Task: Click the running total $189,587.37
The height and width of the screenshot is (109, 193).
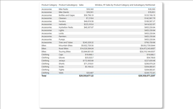Action: click(150, 21)
